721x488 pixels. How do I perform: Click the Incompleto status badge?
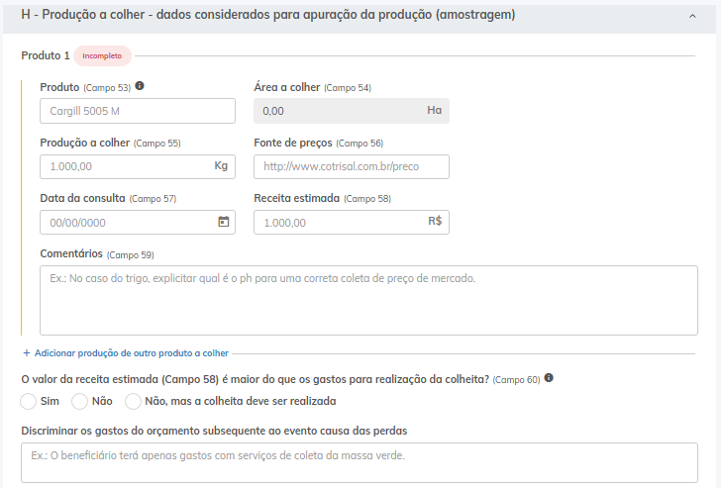pos(102,56)
